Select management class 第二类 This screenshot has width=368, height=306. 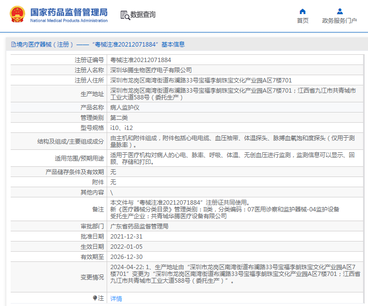point(119,118)
